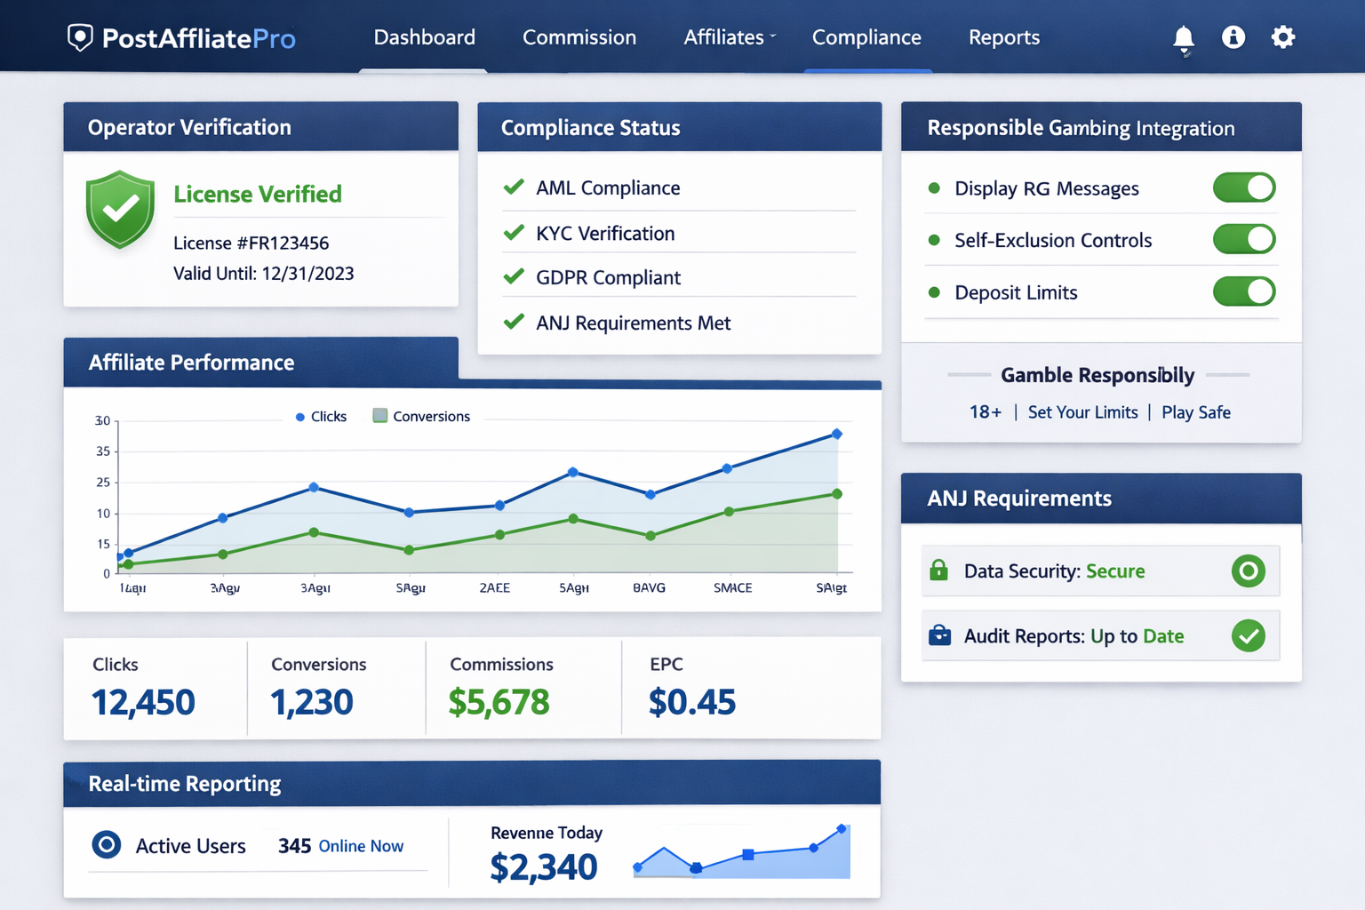1365x910 pixels.
Task: Click the info icon in the header
Action: coord(1233,36)
